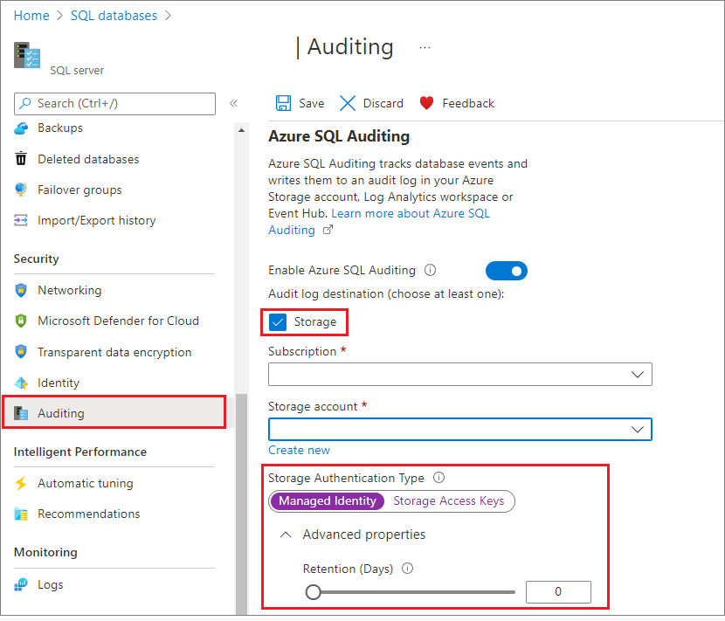Open Transparent data encryption menu item
Screen dimensions: 725x621
pyautogui.click(x=114, y=352)
